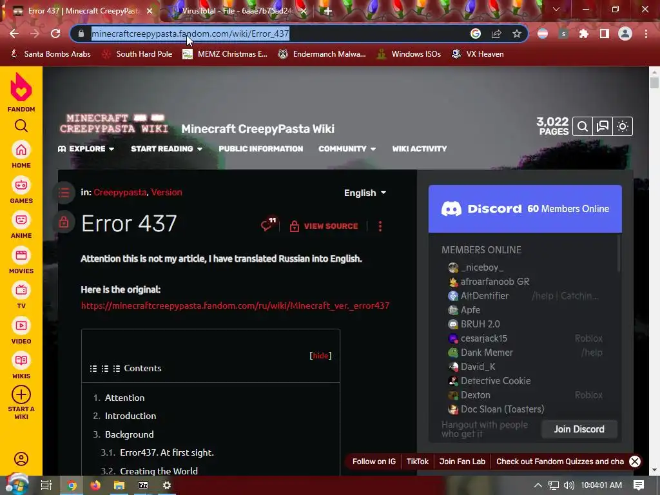Open File Explorer from the taskbar
This screenshot has width=660, height=495.
[119, 485]
